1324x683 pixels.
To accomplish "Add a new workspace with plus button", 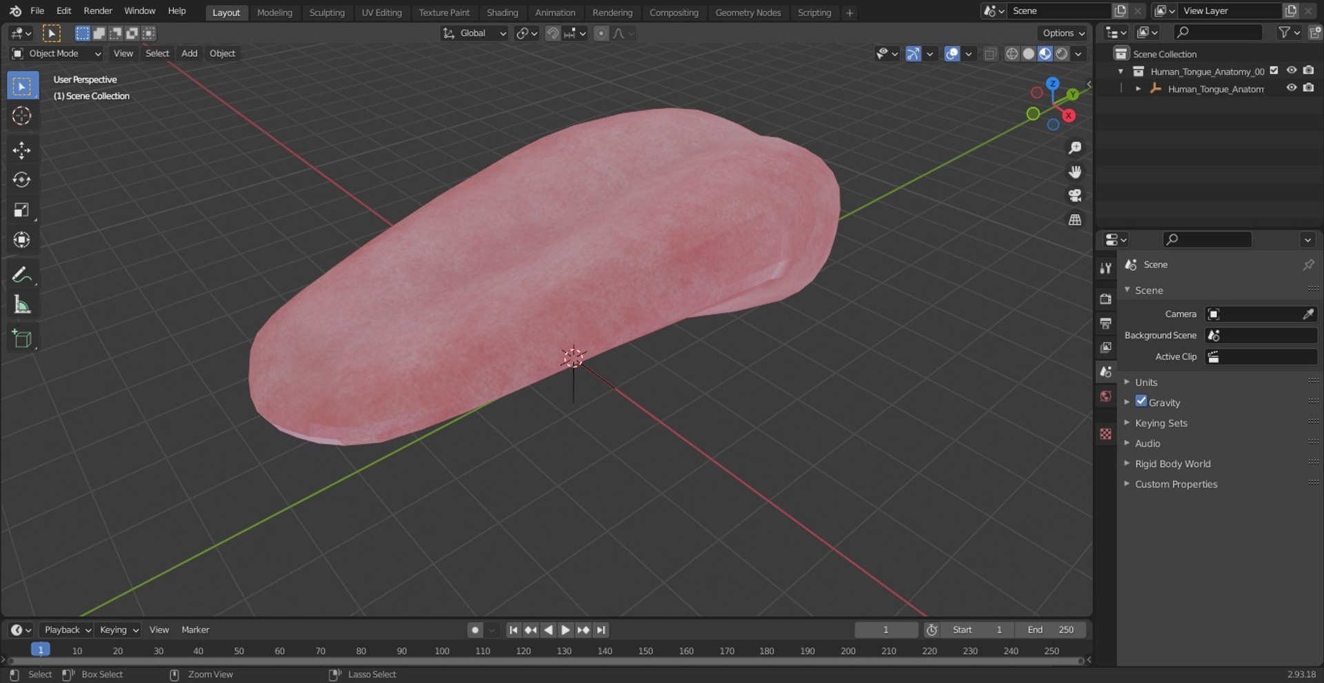I will point(850,12).
